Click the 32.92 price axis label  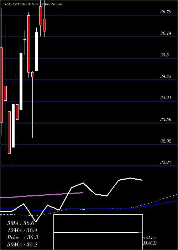click(166, 141)
